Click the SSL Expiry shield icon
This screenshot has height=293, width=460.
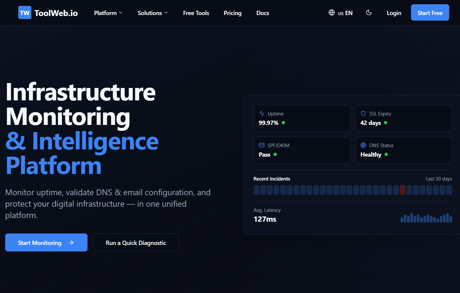point(363,113)
